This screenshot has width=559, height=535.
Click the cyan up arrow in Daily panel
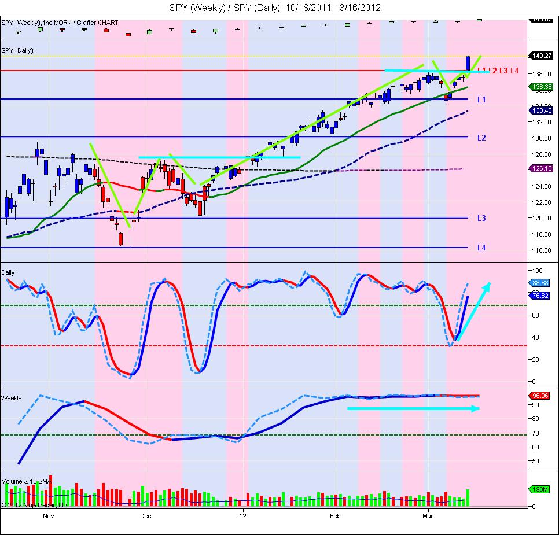[x=473, y=312]
